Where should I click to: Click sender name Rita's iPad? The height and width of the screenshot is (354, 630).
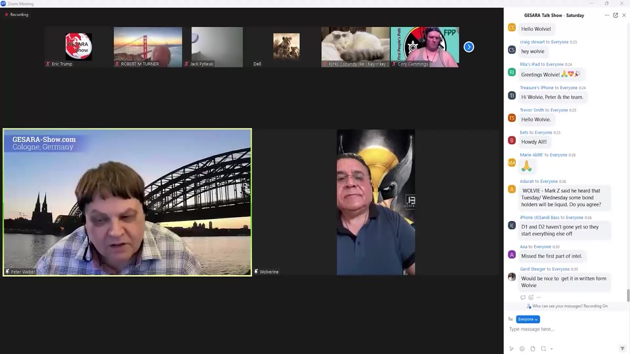(530, 64)
